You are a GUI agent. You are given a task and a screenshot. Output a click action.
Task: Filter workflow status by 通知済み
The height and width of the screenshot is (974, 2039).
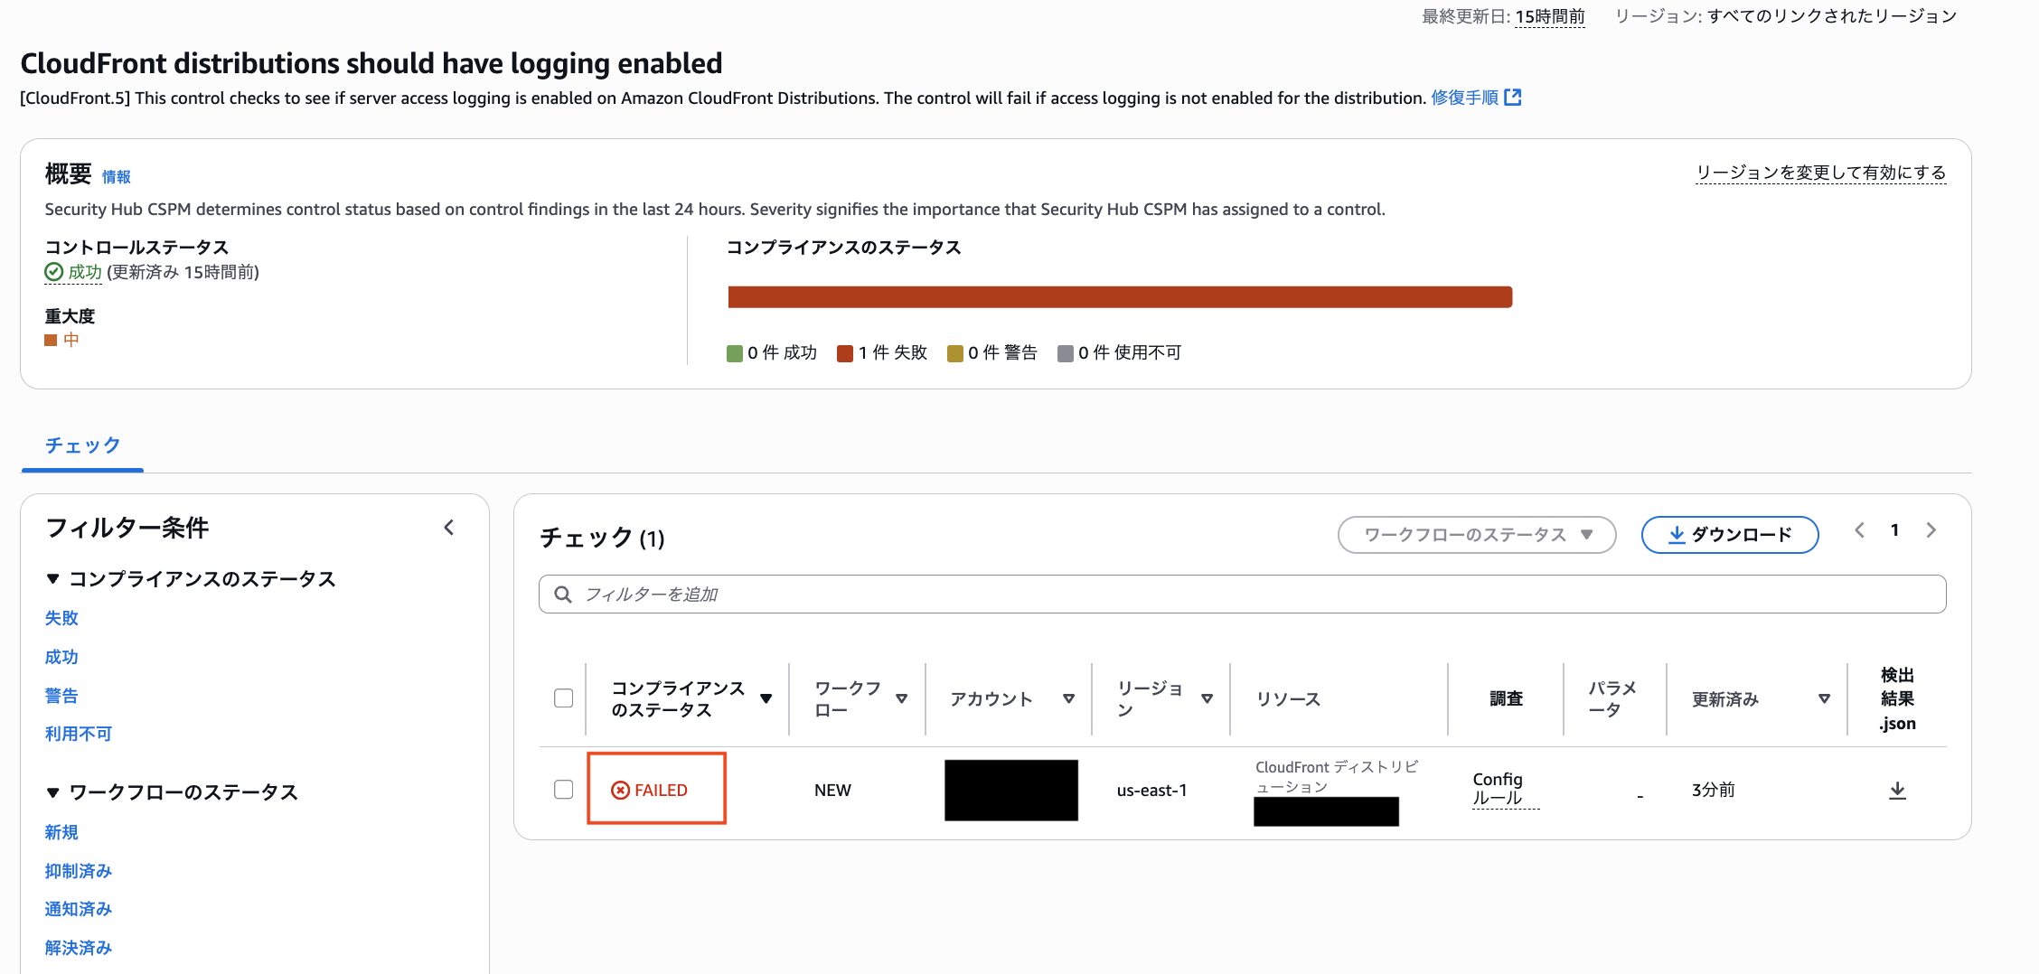pyautogui.click(x=79, y=909)
